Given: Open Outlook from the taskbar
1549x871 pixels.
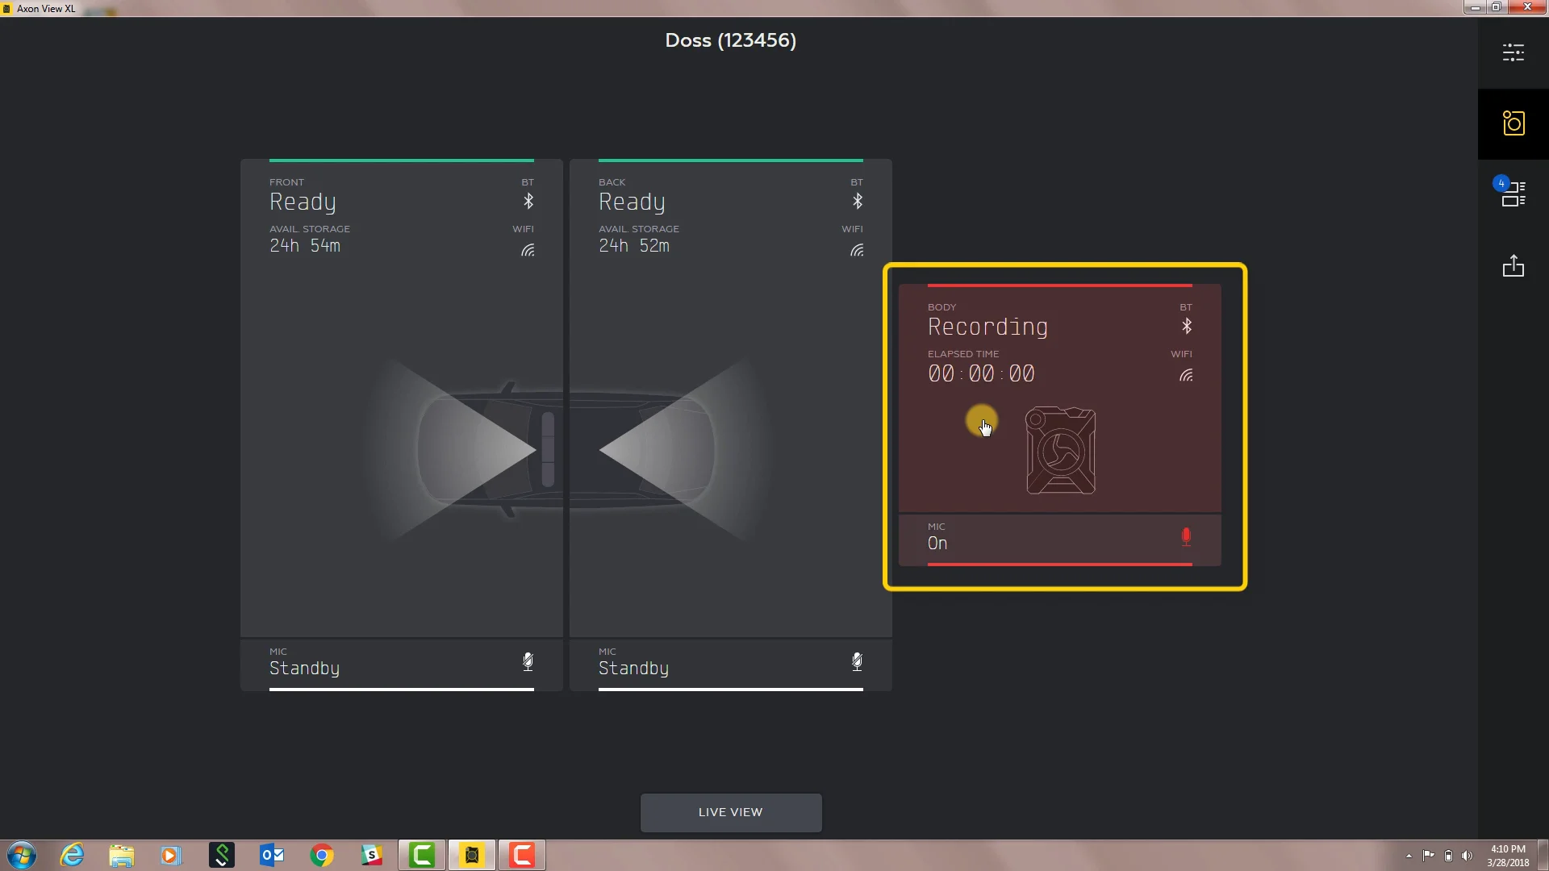Looking at the screenshot, I should 271,855.
